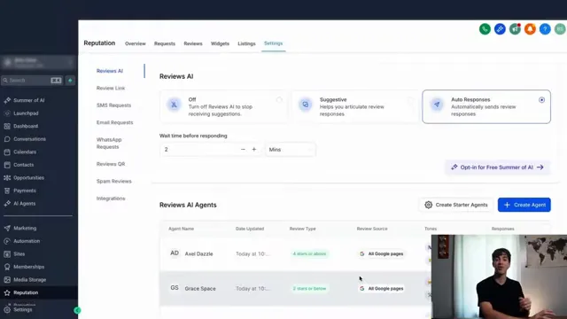Viewport: 567px width, 319px height.
Task: Open Email Requests settings section
Action: (114, 122)
